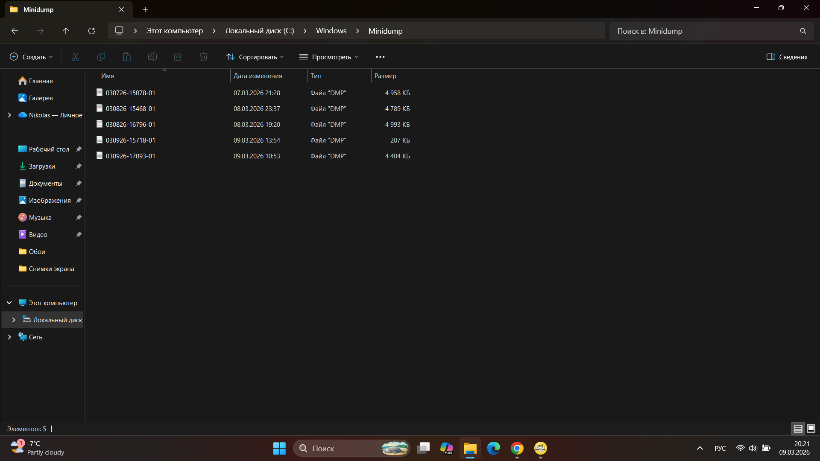Collapse Этот компьютер tree node
820x461 pixels.
click(x=9, y=303)
